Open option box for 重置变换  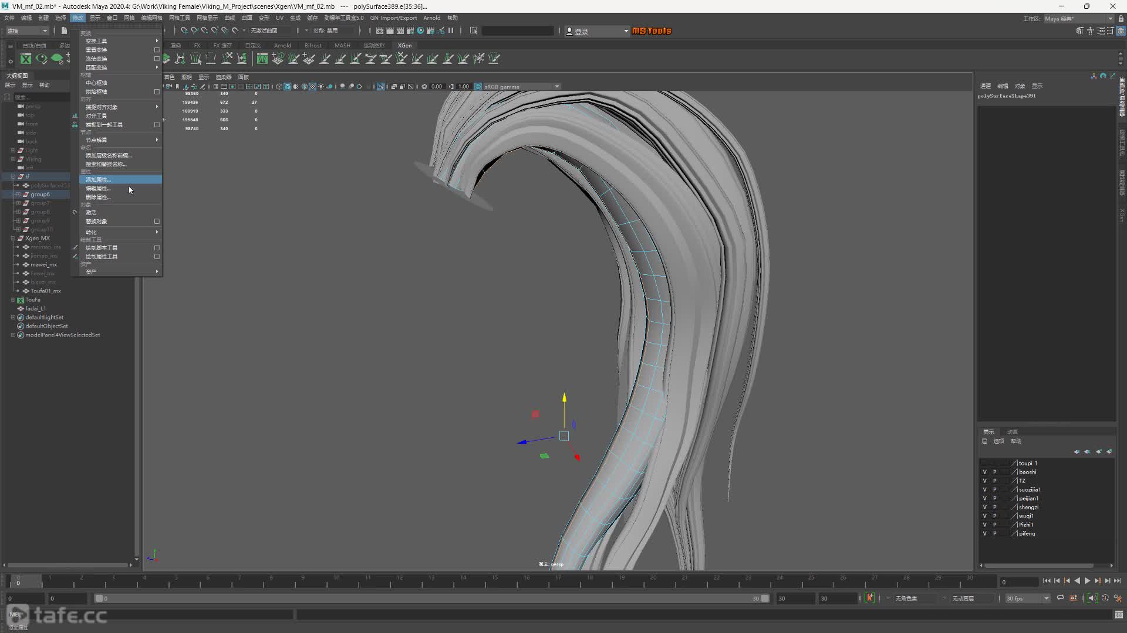coord(157,50)
